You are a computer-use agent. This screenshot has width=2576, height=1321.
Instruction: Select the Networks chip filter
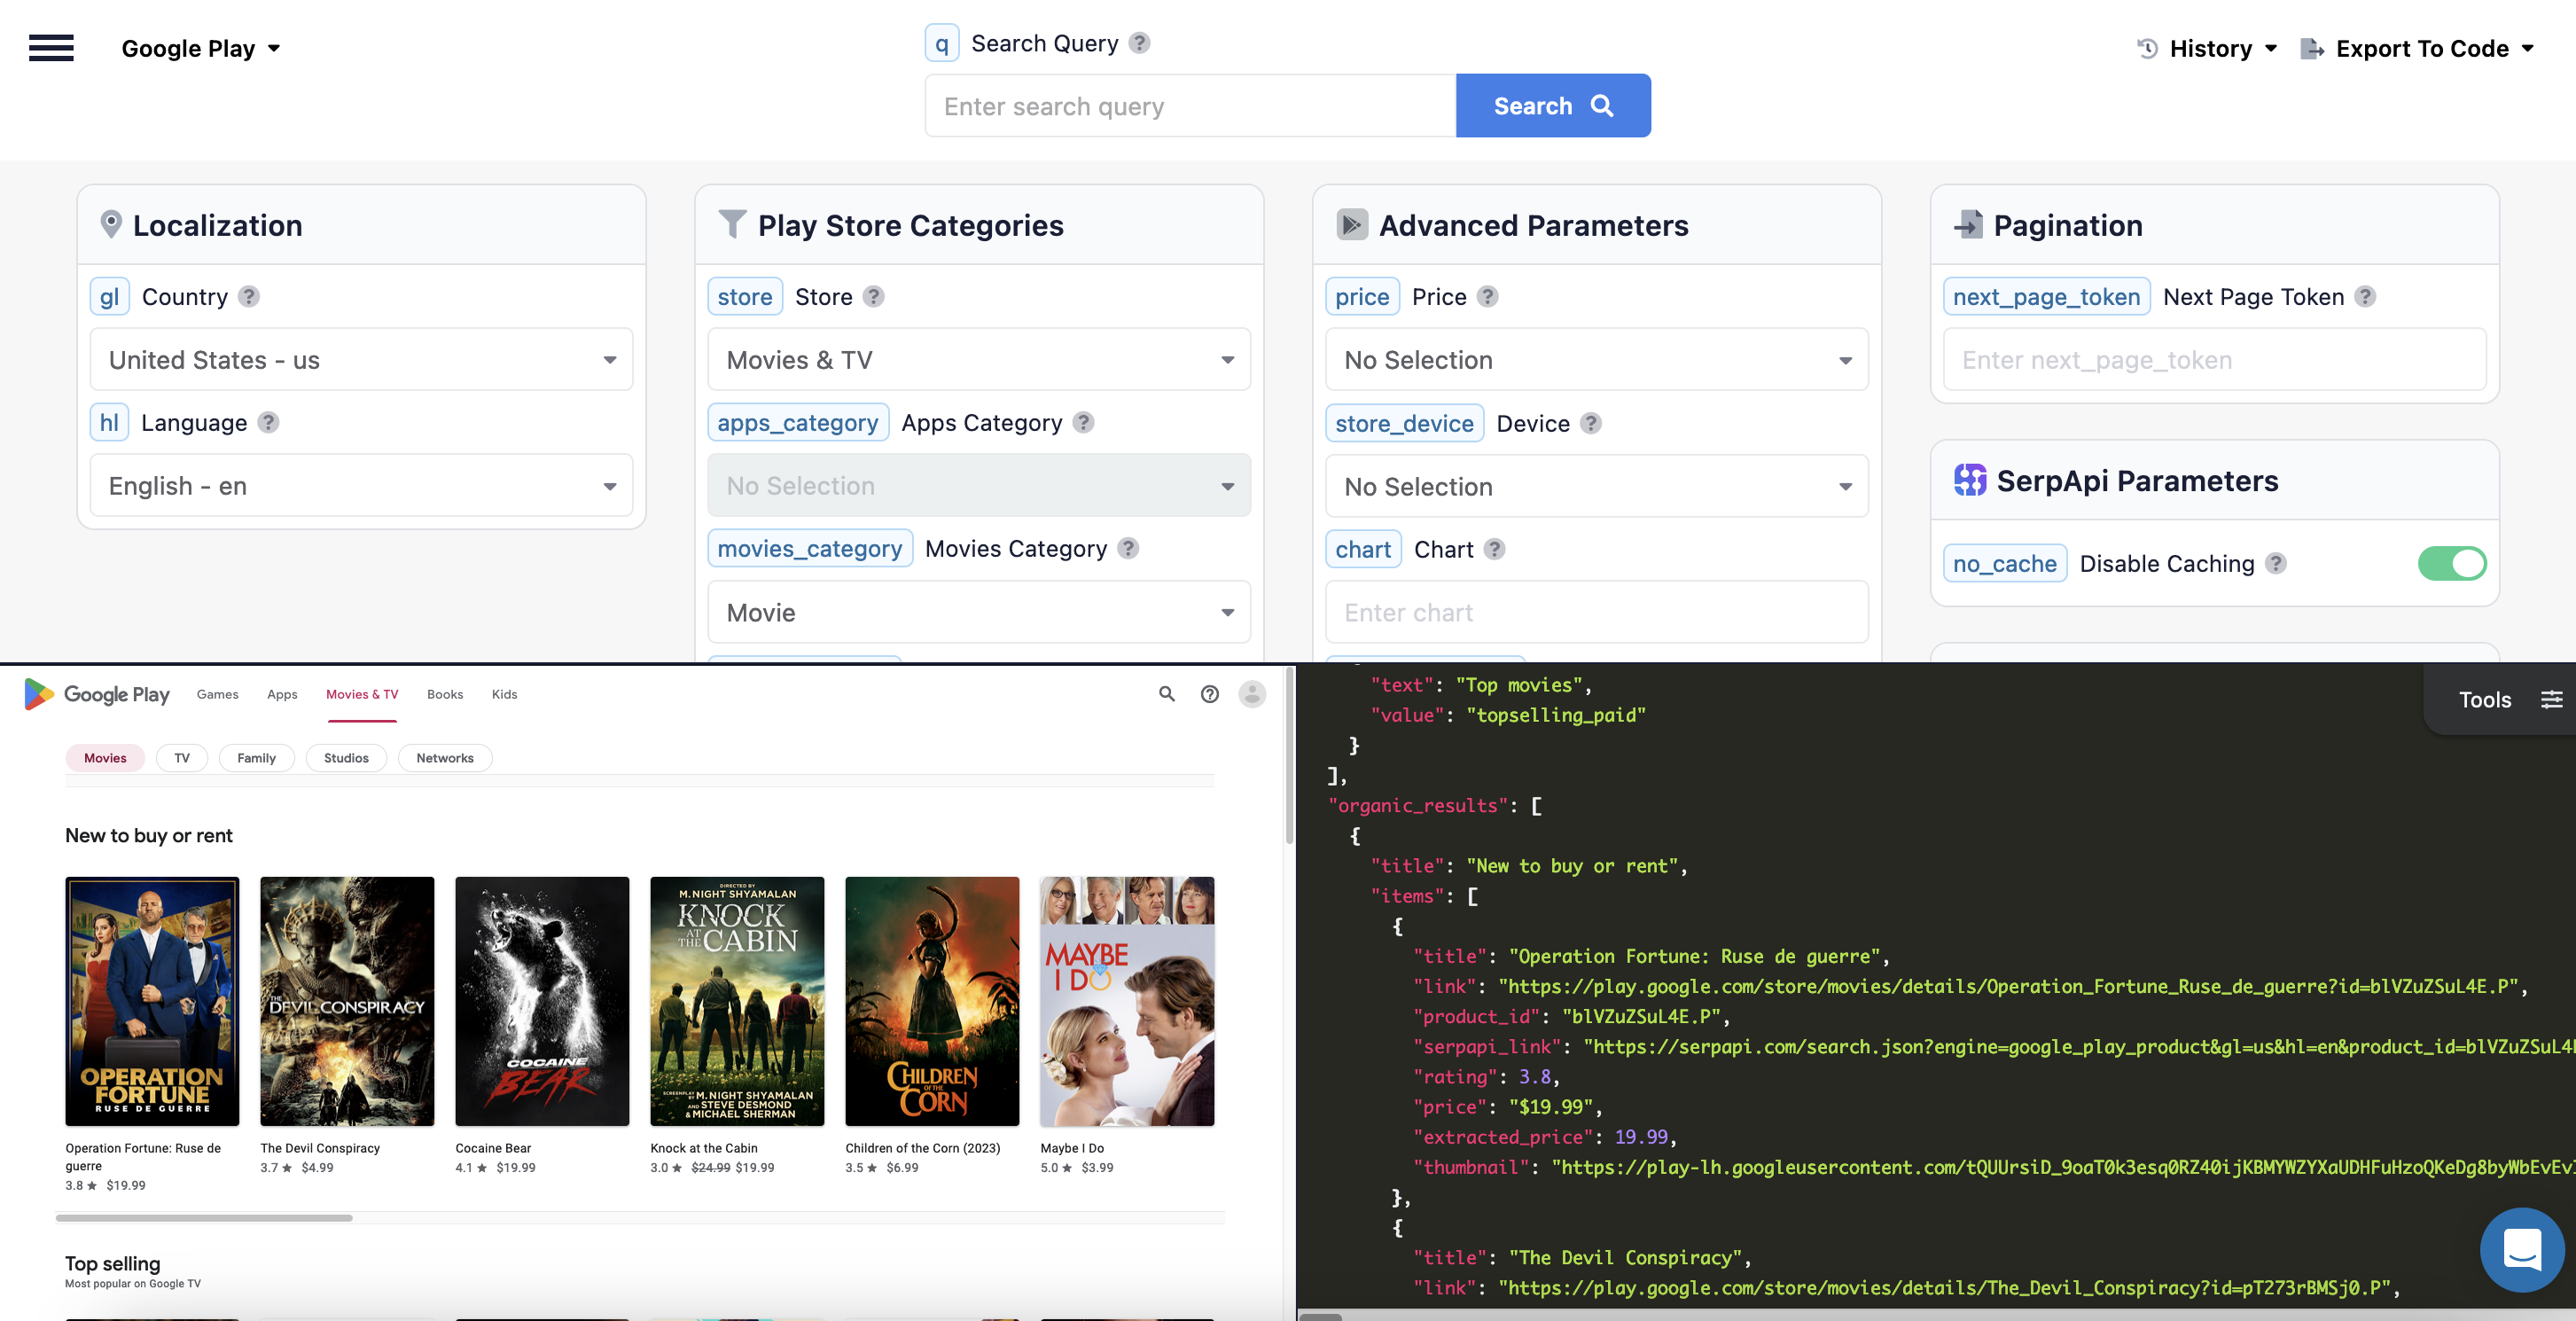coord(444,757)
